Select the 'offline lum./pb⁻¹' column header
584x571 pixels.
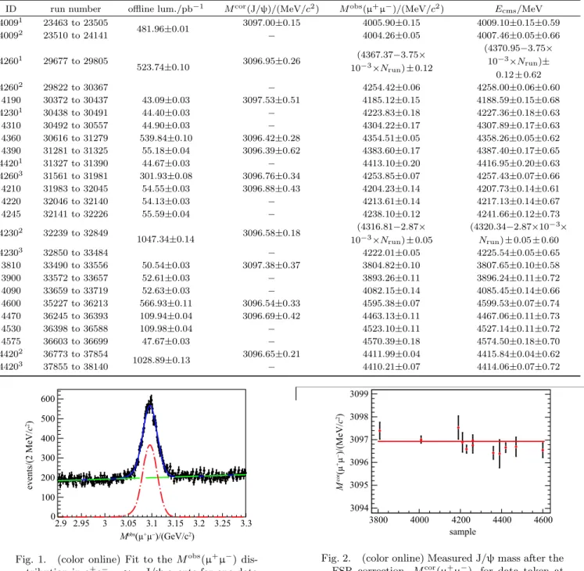coord(166,9)
